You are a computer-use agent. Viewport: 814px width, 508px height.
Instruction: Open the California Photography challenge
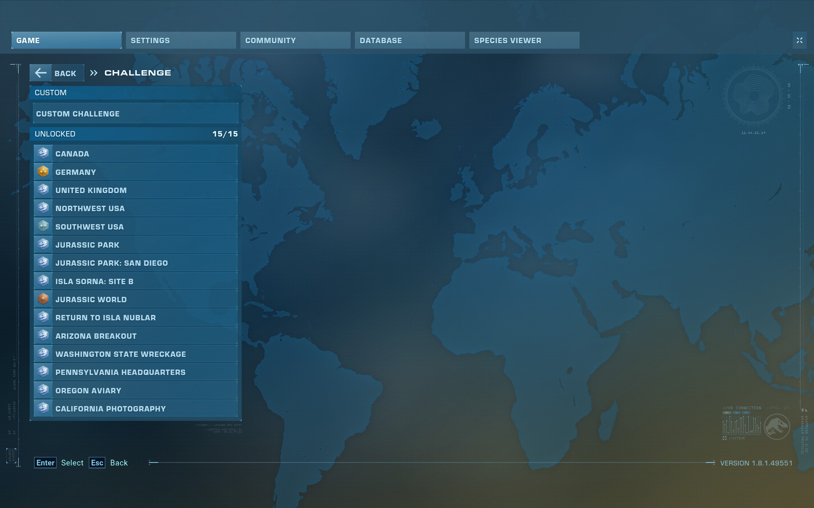click(135, 408)
